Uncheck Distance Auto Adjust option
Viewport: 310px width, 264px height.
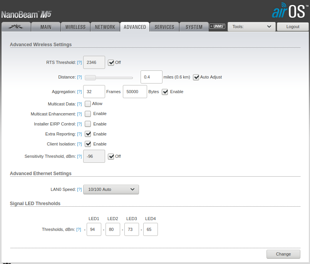coord(196,77)
